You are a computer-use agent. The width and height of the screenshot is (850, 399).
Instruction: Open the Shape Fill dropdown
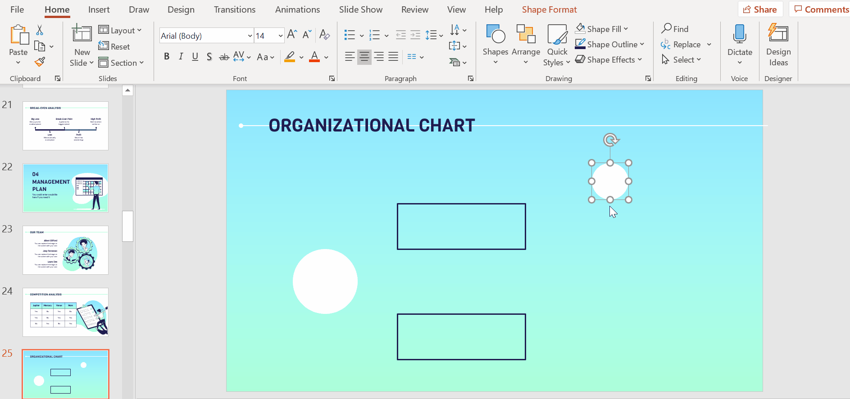[x=626, y=29]
